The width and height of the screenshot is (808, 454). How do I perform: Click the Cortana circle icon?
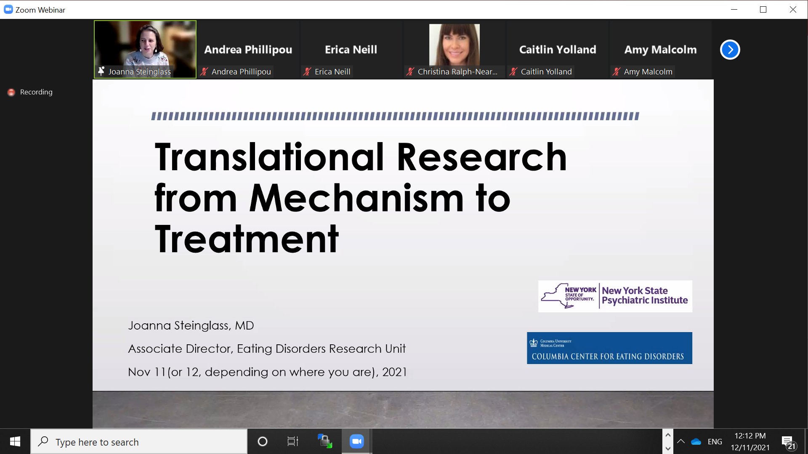pyautogui.click(x=262, y=441)
